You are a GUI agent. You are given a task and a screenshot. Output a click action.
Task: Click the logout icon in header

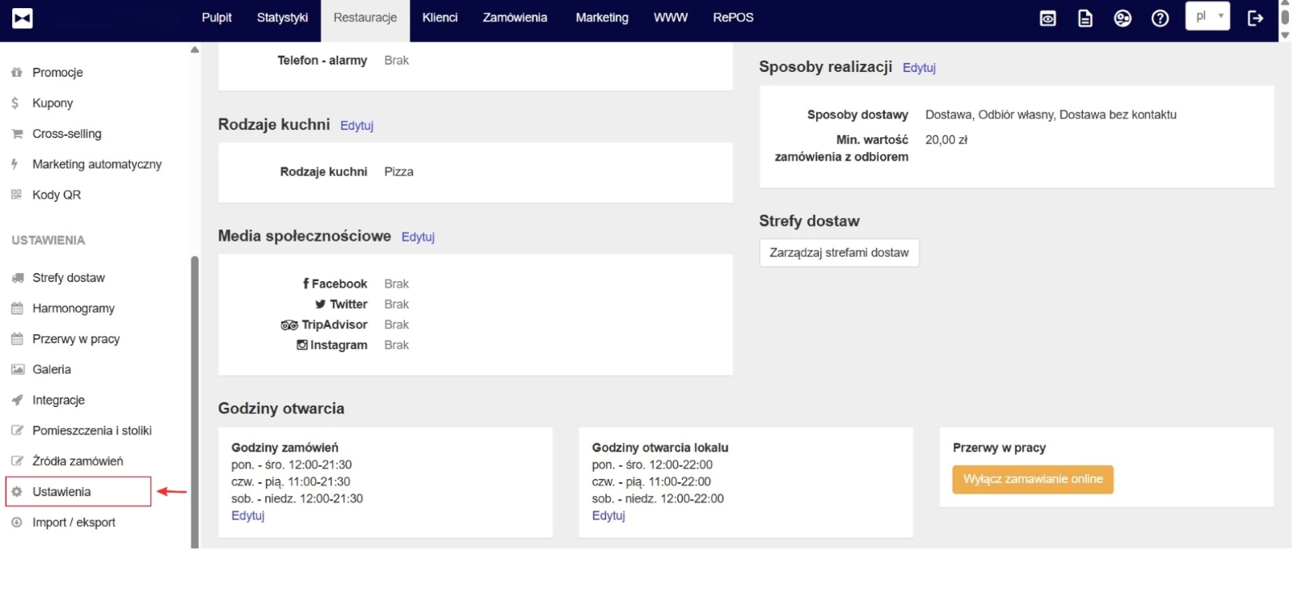pos(1255,19)
